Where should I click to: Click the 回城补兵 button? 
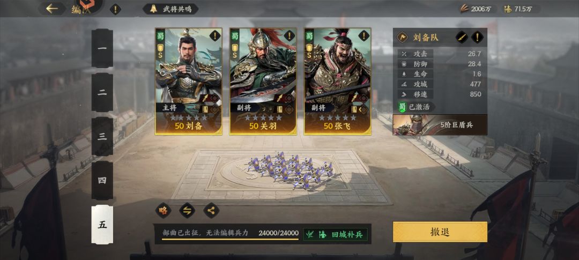click(x=335, y=234)
